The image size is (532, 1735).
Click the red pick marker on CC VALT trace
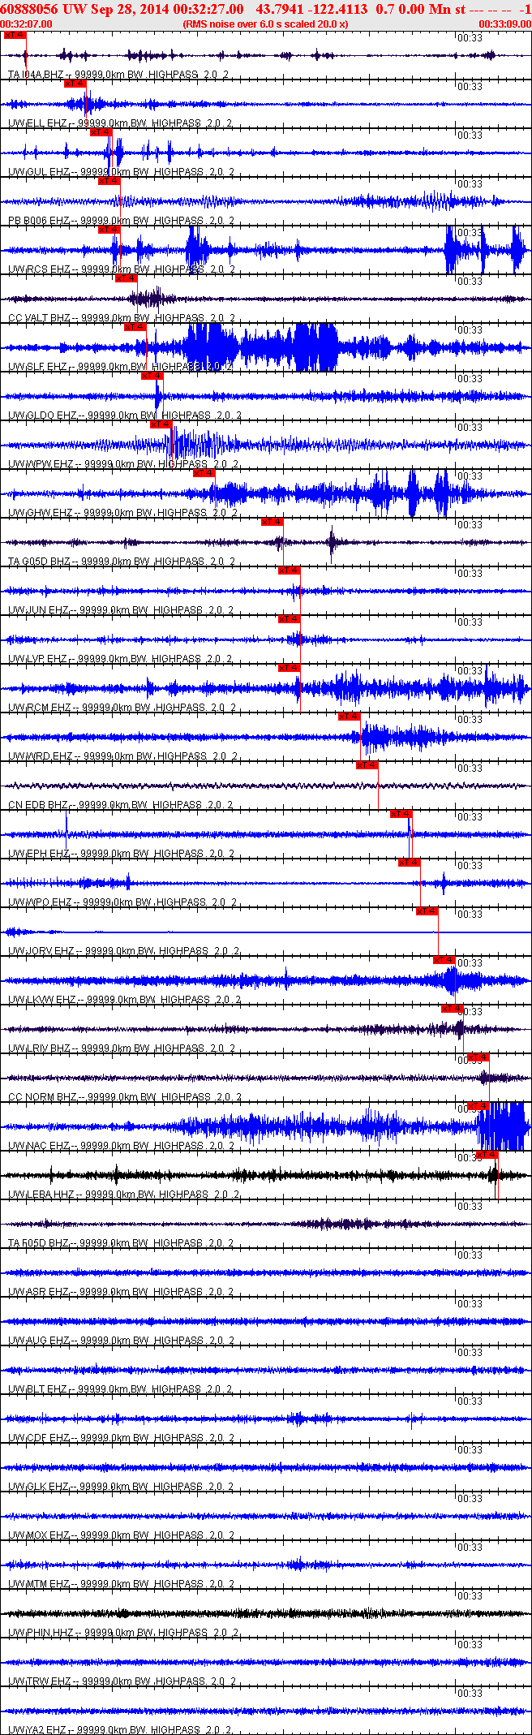[x=126, y=278]
